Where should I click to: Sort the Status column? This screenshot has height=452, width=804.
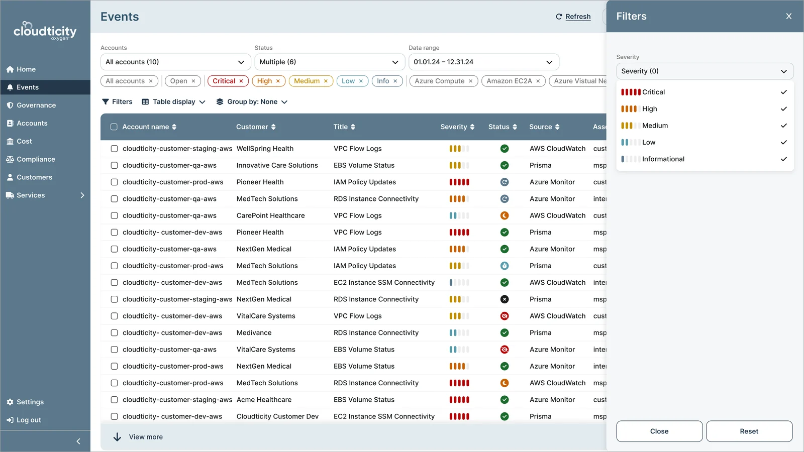pos(515,127)
